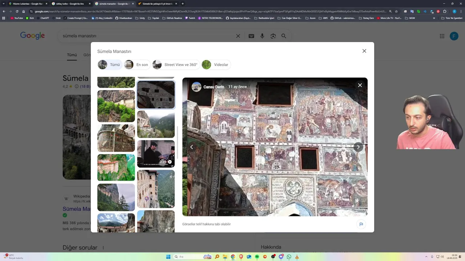Go to Google homepage via logo
Screen dimensions: 465x261
(32, 36)
